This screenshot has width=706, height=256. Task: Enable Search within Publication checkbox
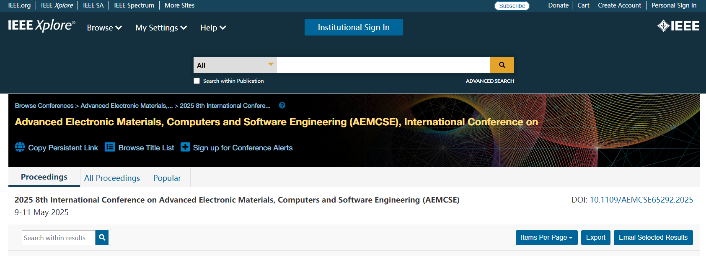(x=197, y=81)
